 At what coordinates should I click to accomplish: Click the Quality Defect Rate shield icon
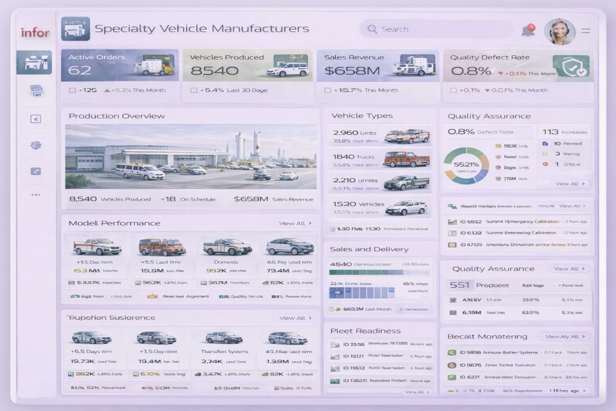(x=571, y=66)
